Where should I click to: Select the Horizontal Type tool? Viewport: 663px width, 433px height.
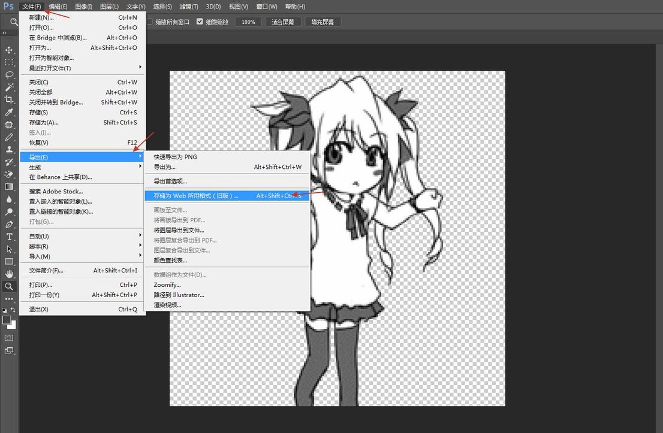(x=9, y=237)
